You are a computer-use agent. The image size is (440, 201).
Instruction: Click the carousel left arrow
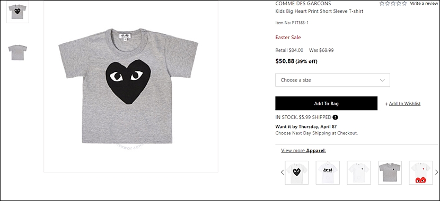[x=283, y=172]
